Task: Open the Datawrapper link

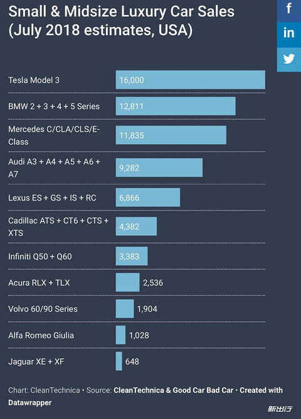Action: pos(29,403)
